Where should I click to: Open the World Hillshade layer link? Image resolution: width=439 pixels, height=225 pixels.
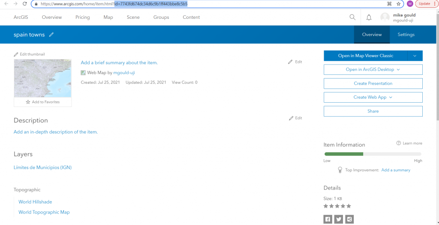(x=35, y=202)
